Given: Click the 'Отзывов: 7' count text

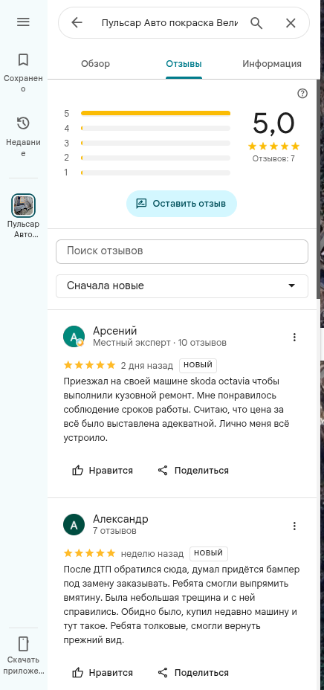Looking at the screenshot, I should [x=273, y=159].
